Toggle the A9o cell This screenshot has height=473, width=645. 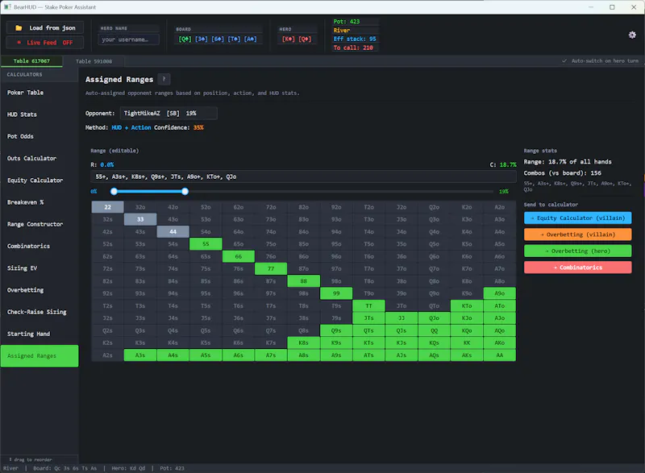(499, 293)
